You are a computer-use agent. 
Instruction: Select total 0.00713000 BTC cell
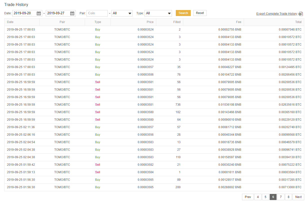[290, 187]
